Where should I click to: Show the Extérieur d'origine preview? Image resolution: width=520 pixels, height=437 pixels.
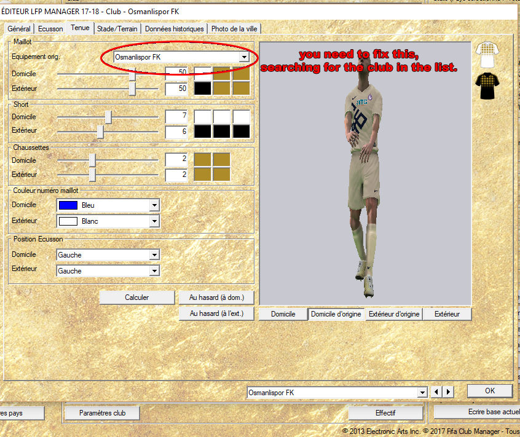pos(394,314)
